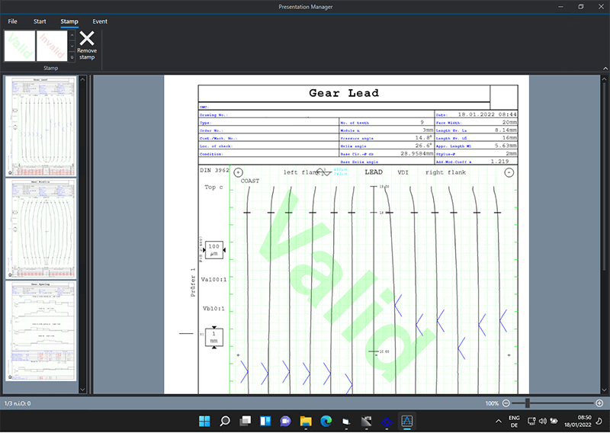Open Windows Search from the taskbar
Image resolution: width=610 pixels, height=433 pixels.
tap(225, 421)
